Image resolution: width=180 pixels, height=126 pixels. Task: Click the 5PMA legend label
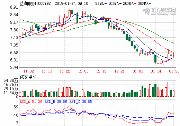point(99,3)
